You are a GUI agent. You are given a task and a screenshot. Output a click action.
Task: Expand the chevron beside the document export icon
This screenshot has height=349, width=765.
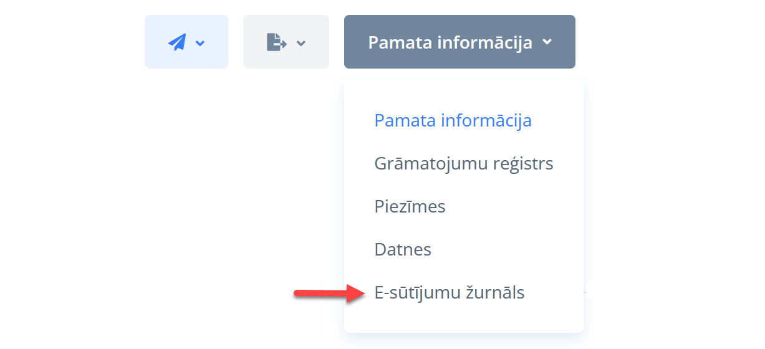tap(301, 43)
